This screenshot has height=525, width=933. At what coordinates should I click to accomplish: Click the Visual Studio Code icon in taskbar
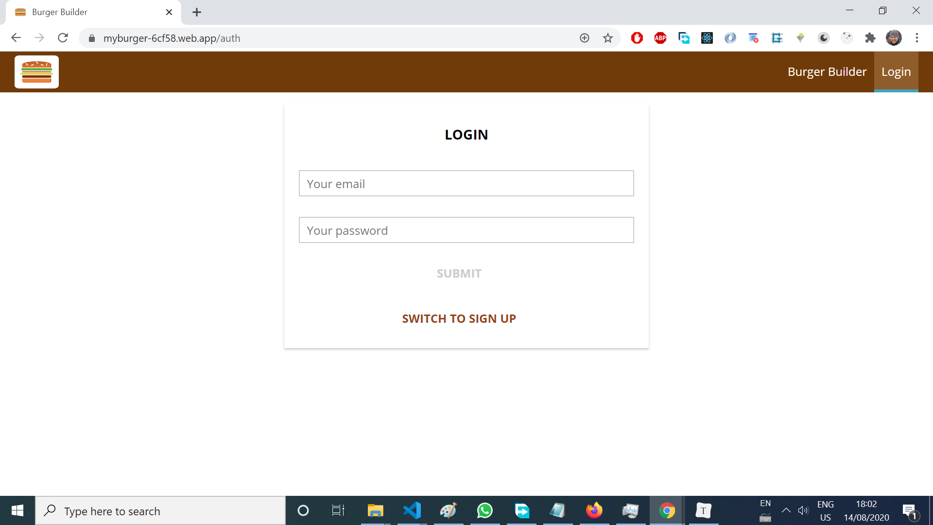tap(412, 511)
